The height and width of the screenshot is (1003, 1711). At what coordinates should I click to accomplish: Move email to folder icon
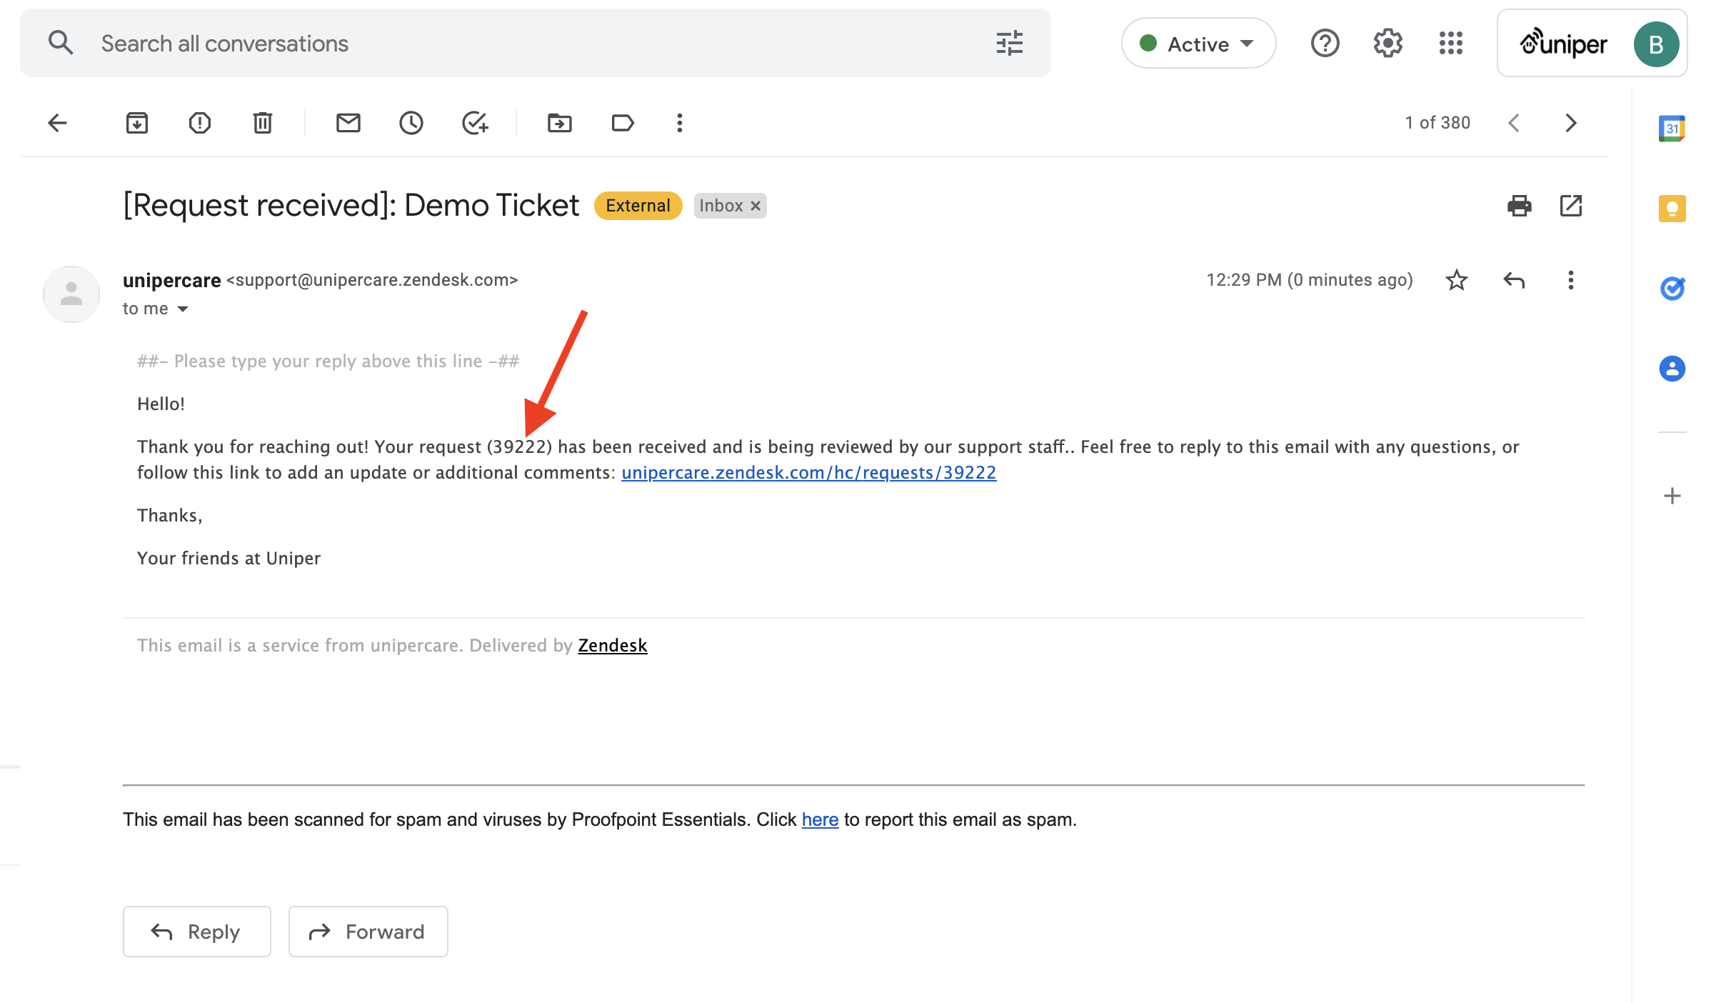559,123
